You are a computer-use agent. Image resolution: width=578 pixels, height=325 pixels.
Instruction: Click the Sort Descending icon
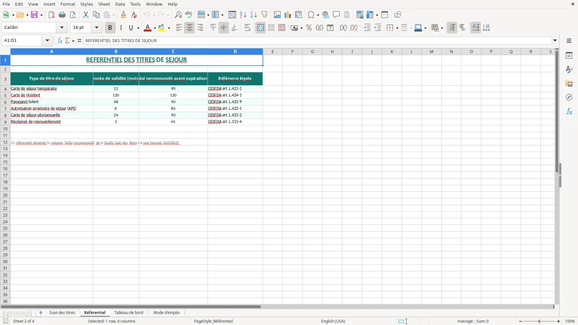[254, 15]
